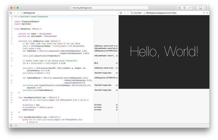Quick Look result for label.alpha = 0.0
Image resolution: width=218 pixels, height=140 pixels.
(117, 48)
